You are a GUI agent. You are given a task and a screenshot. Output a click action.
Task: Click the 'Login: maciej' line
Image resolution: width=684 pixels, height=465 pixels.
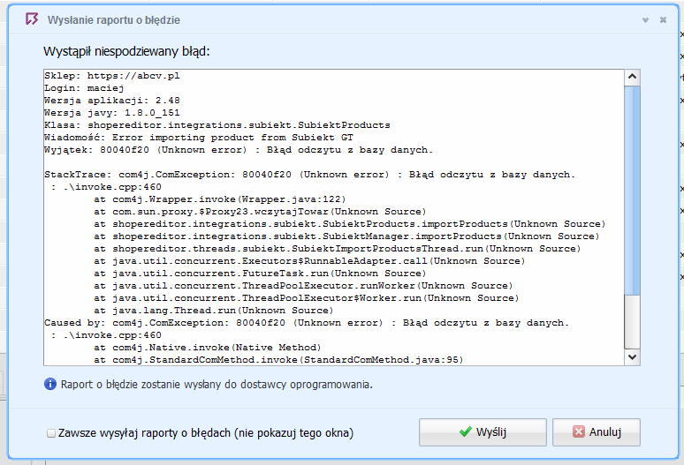84,88
